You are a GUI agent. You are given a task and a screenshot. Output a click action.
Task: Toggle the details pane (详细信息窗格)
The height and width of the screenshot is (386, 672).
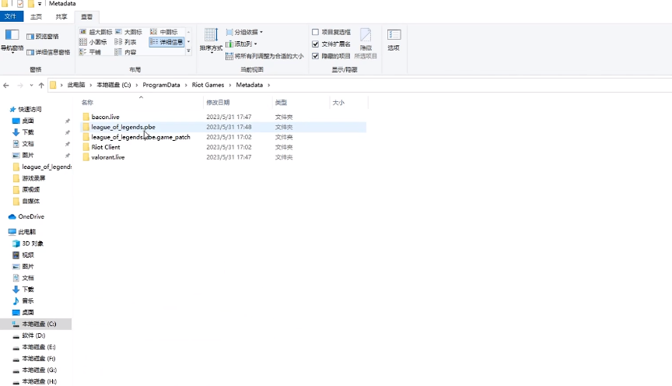48,52
